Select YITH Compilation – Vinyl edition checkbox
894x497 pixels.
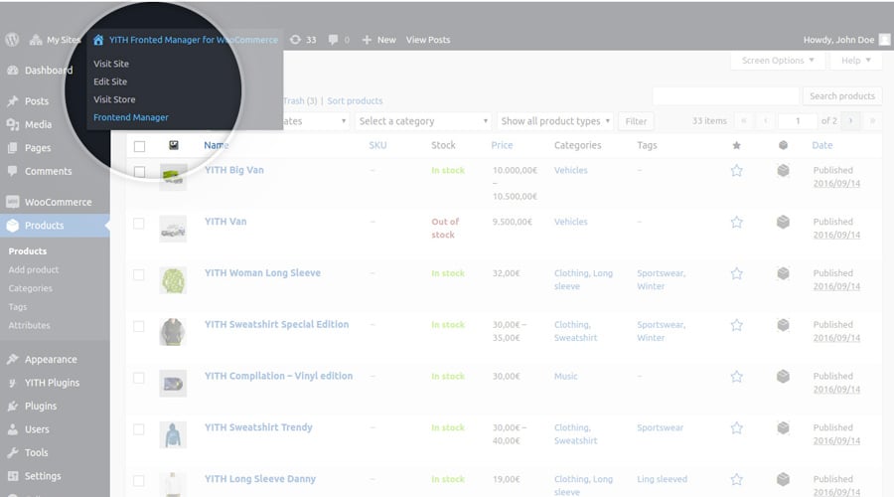click(x=138, y=377)
